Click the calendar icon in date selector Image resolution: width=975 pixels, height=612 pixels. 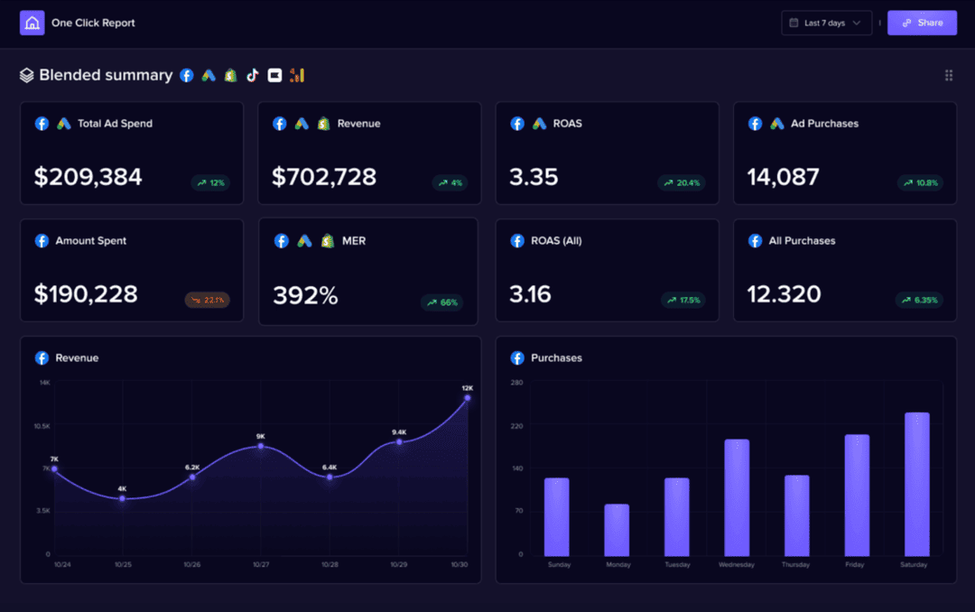click(794, 23)
